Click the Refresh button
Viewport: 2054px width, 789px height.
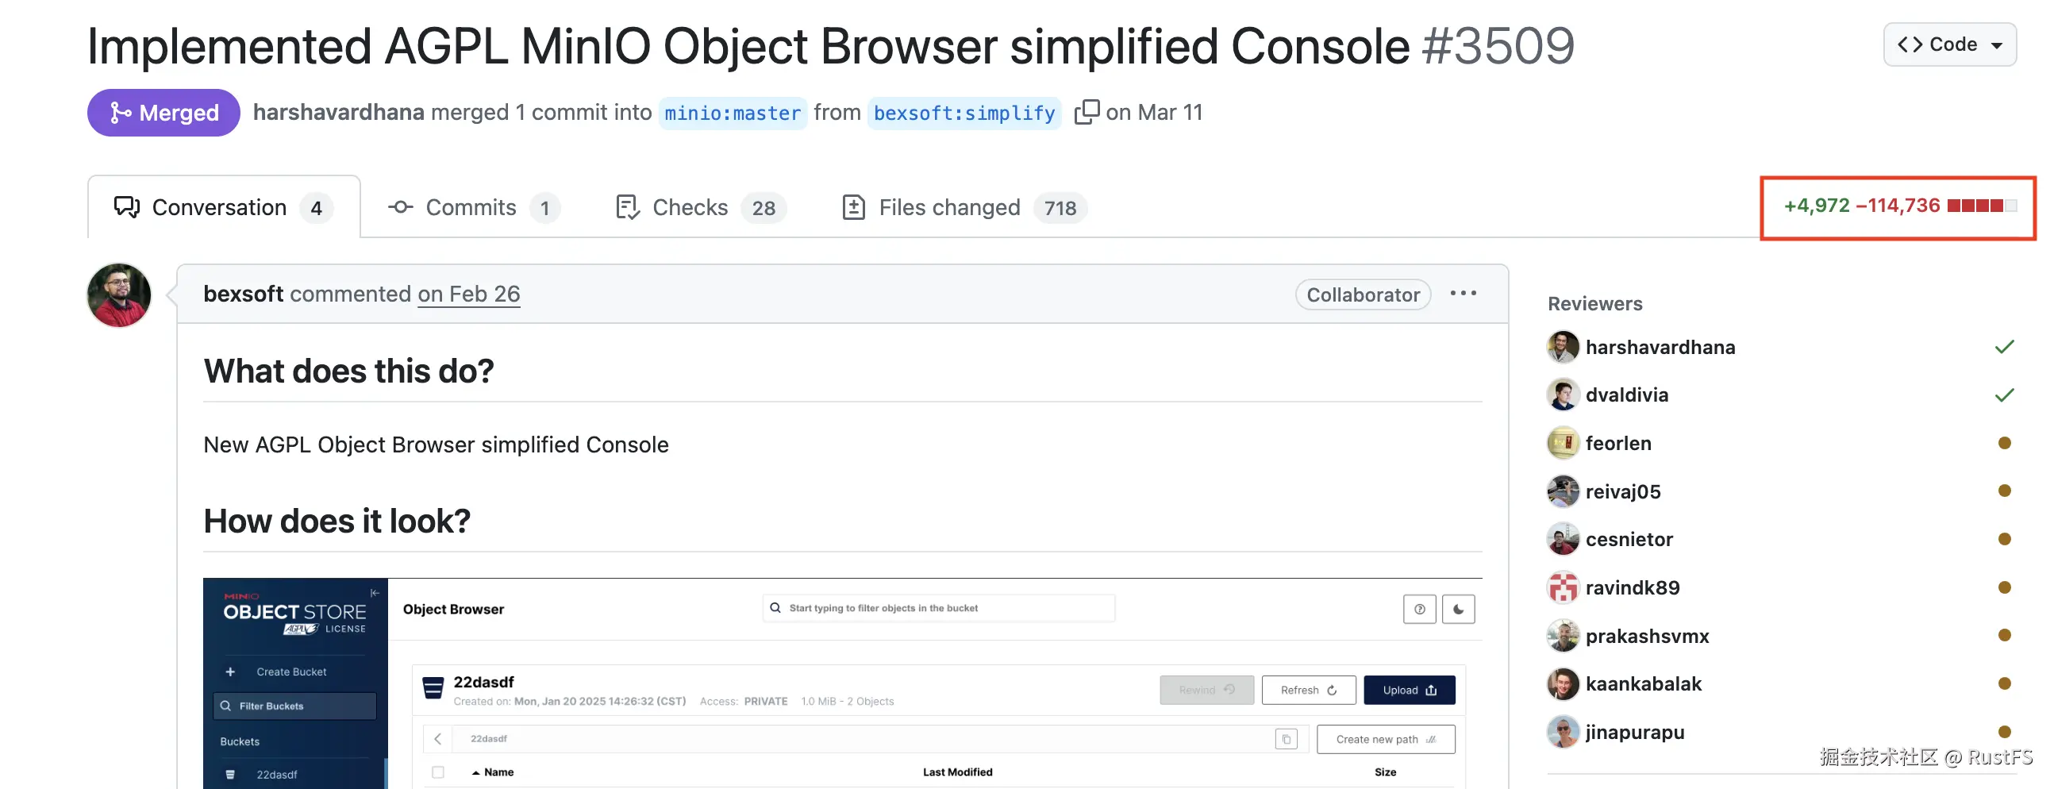pyautogui.click(x=1308, y=691)
